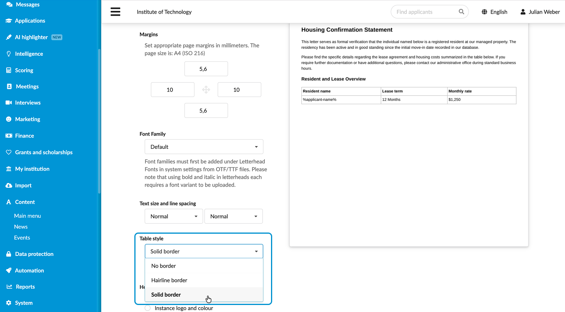Click the Finance banknote icon
The height and width of the screenshot is (312, 565).
(x=9, y=136)
